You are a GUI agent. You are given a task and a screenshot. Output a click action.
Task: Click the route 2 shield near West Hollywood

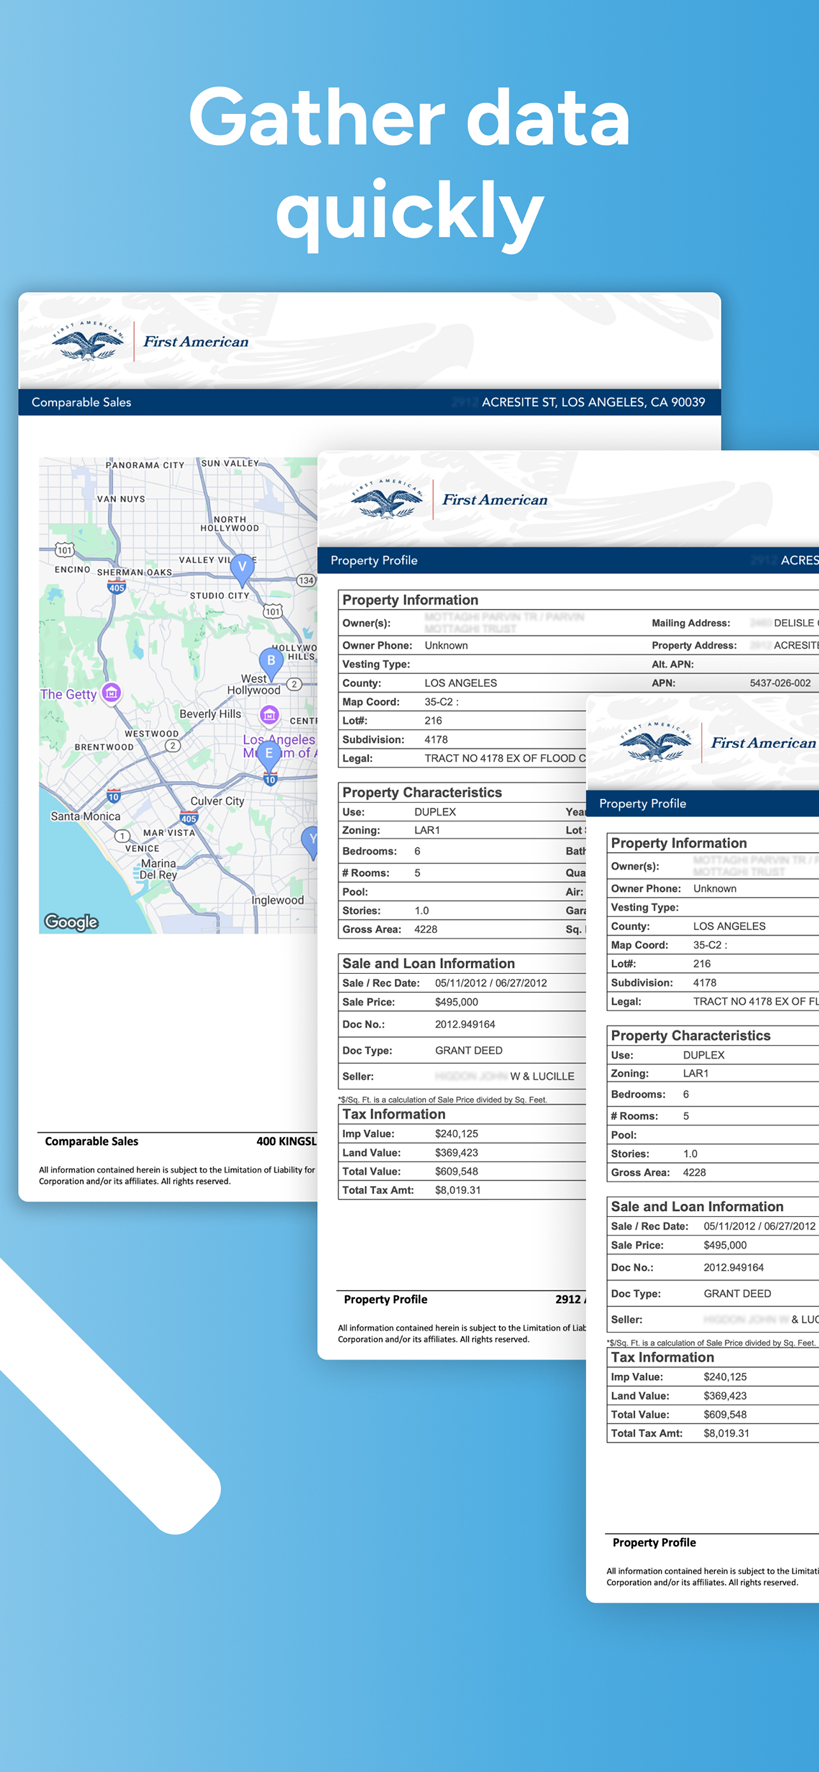point(294,684)
